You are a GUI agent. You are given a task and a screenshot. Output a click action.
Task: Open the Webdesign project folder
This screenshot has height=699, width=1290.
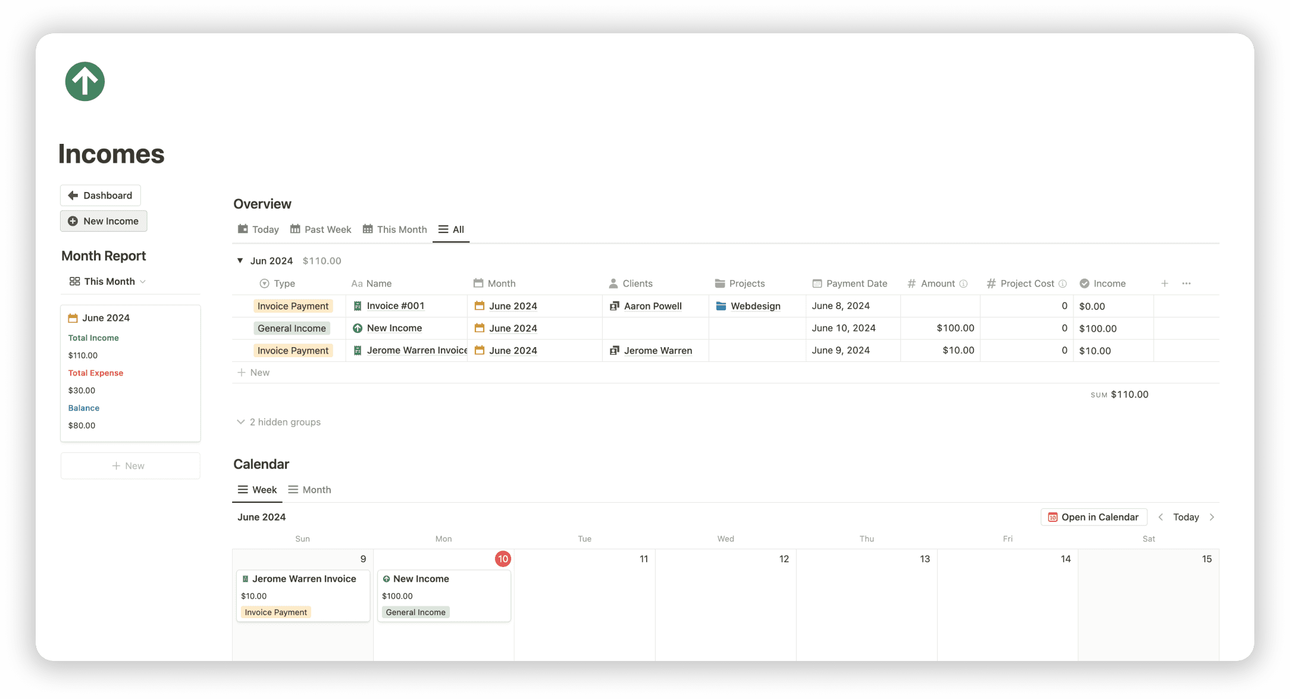point(754,306)
